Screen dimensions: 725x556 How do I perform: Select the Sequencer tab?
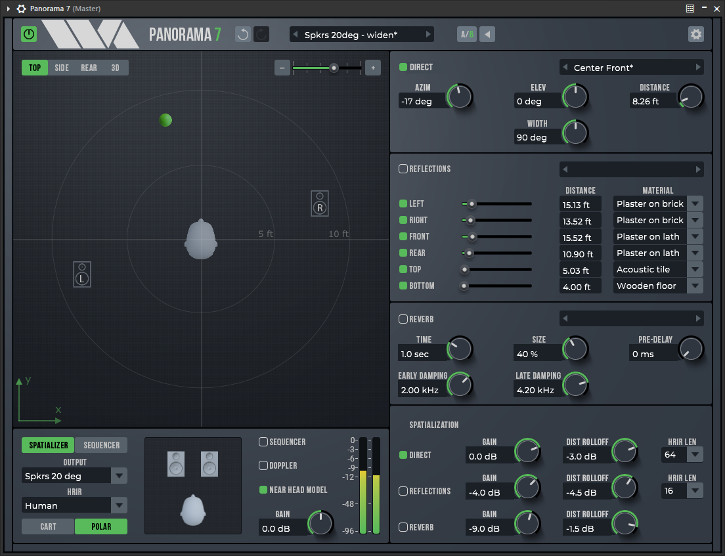(101, 445)
